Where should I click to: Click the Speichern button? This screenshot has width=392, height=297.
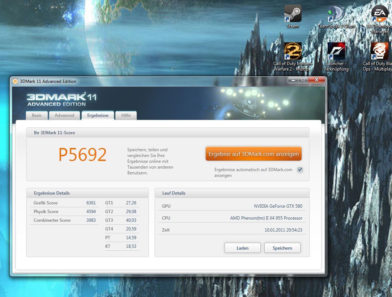coord(282,248)
